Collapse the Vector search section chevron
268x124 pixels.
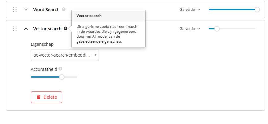coord(26,29)
